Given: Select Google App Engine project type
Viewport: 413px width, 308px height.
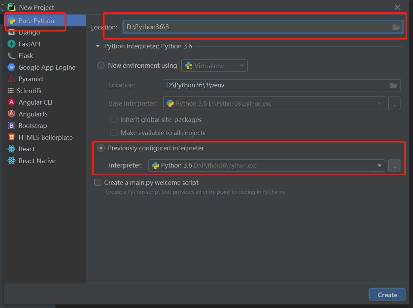Looking at the screenshot, I should coord(45,67).
